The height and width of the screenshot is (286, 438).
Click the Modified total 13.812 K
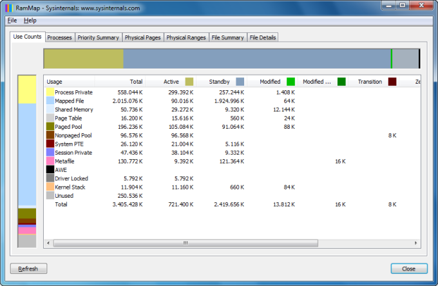point(284,204)
